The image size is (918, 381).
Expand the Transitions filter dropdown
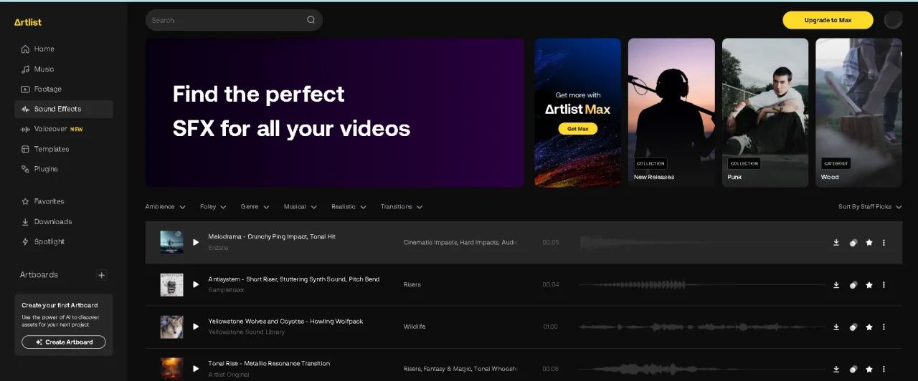point(402,207)
